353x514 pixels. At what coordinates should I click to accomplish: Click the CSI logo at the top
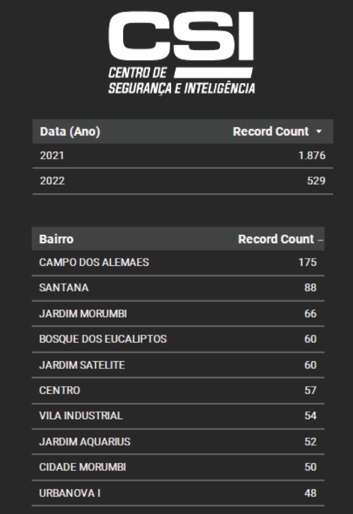click(181, 52)
